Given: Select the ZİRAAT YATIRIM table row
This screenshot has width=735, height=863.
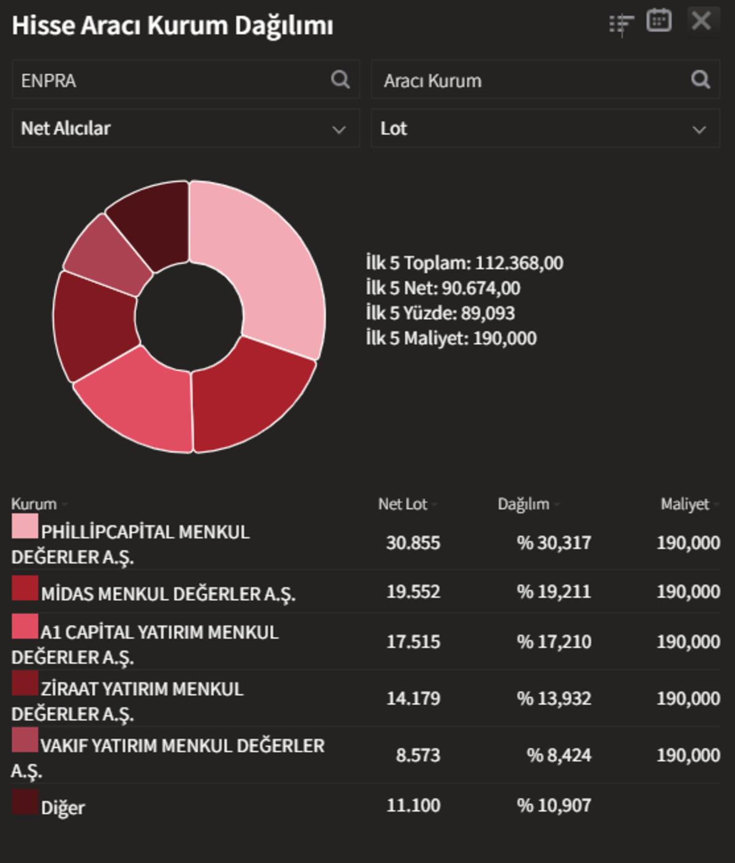Looking at the screenshot, I should coord(245,698).
